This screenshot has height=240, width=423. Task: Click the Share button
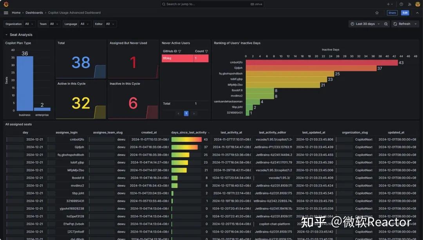pos(392,13)
